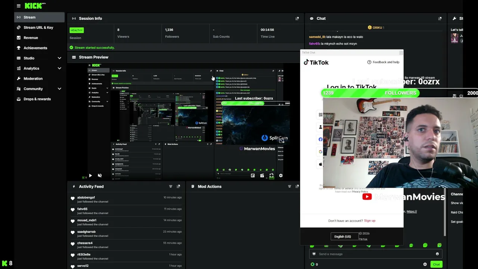
Task: Pop out the Chat panel
Action: point(440,18)
